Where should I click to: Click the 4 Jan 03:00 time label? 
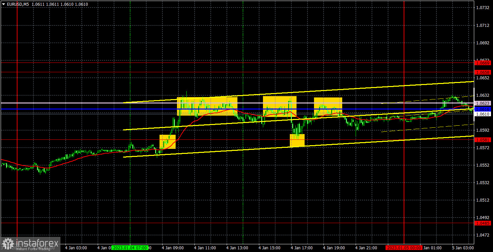(76, 248)
